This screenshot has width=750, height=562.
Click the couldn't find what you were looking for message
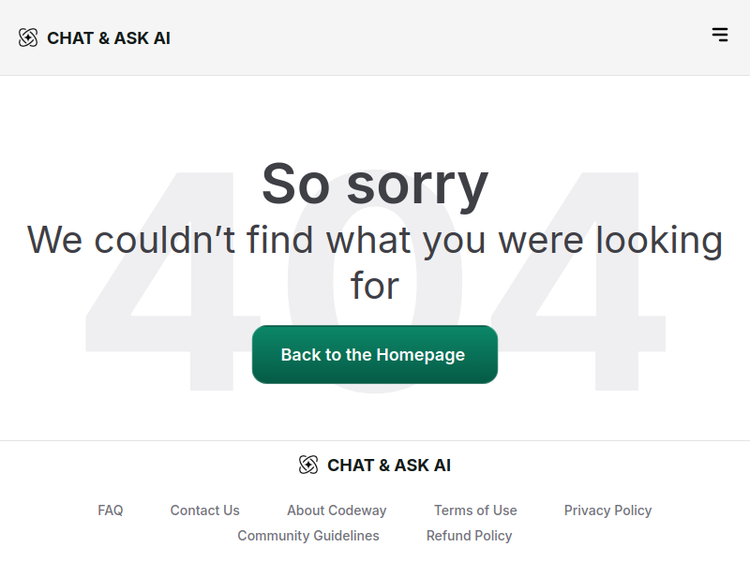coord(375,262)
